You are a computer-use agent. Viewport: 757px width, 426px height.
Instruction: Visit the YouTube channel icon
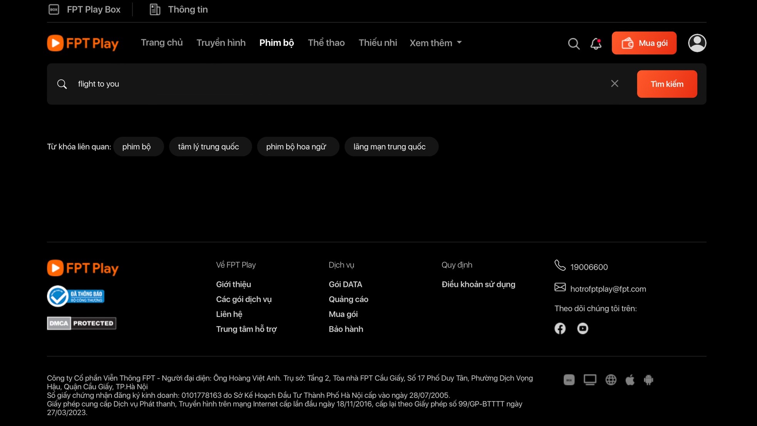pyautogui.click(x=582, y=328)
